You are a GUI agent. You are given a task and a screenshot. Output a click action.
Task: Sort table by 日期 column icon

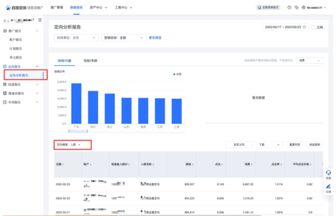(63, 165)
